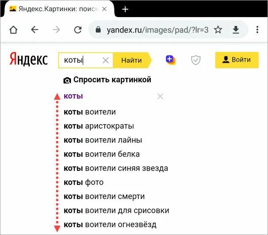Remove the 'коты' history suggestion

160,96
